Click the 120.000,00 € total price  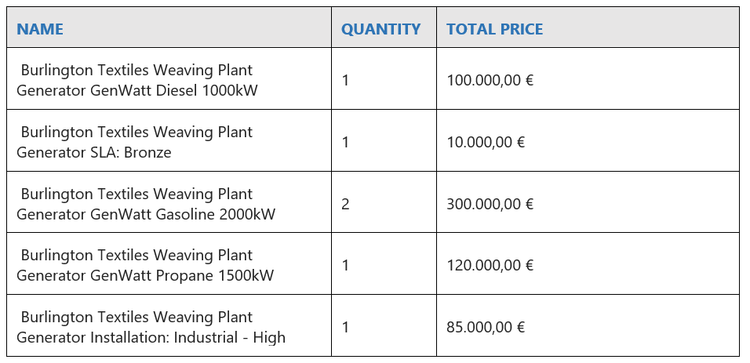pos(490,265)
